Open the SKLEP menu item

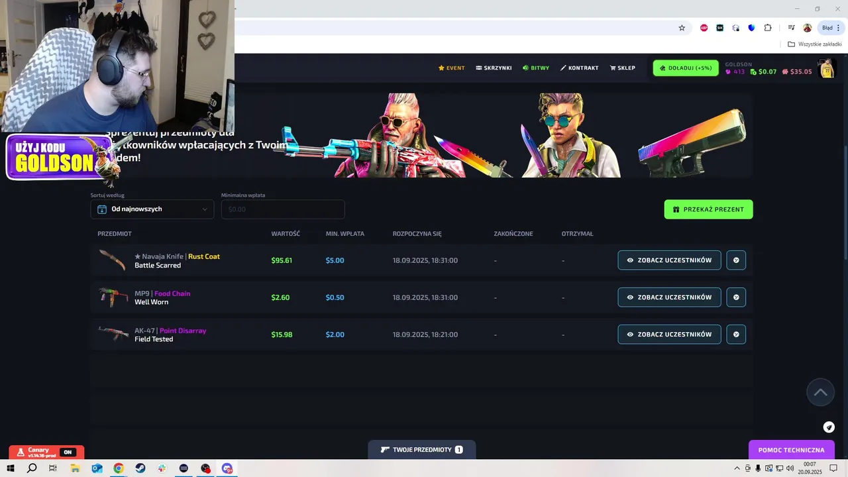(x=623, y=68)
